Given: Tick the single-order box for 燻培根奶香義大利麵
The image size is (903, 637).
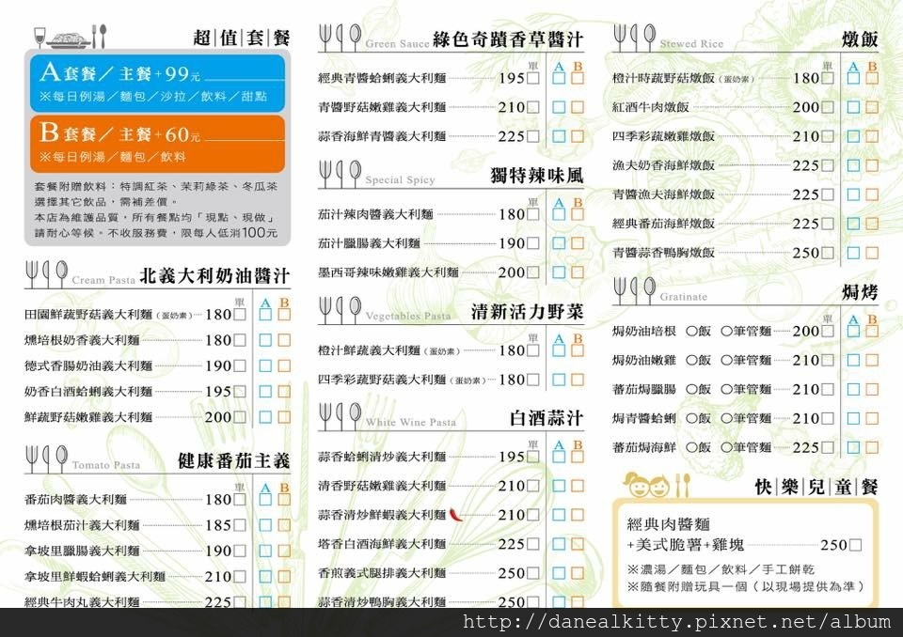Looking at the screenshot, I should click(x=240, y=340).
